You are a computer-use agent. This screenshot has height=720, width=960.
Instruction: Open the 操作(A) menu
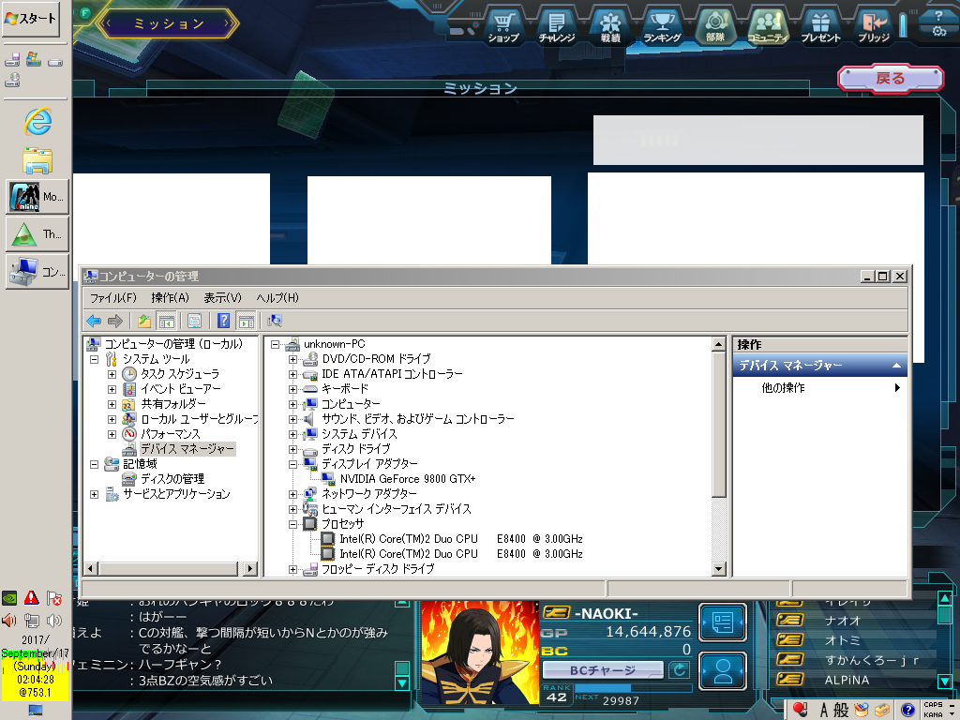click(170, 297)
